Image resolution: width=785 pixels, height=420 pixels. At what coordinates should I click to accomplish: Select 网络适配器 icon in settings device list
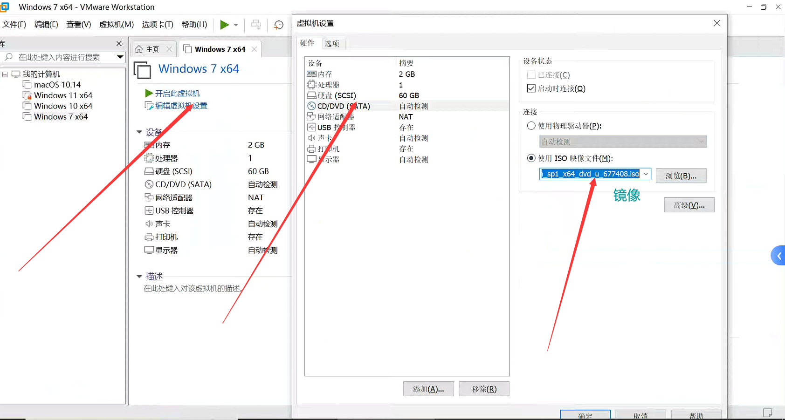[312, 116]
